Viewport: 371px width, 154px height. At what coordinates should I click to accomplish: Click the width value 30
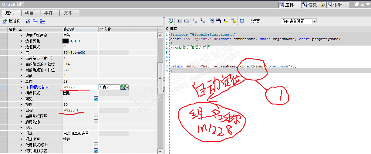click(66, 104)
